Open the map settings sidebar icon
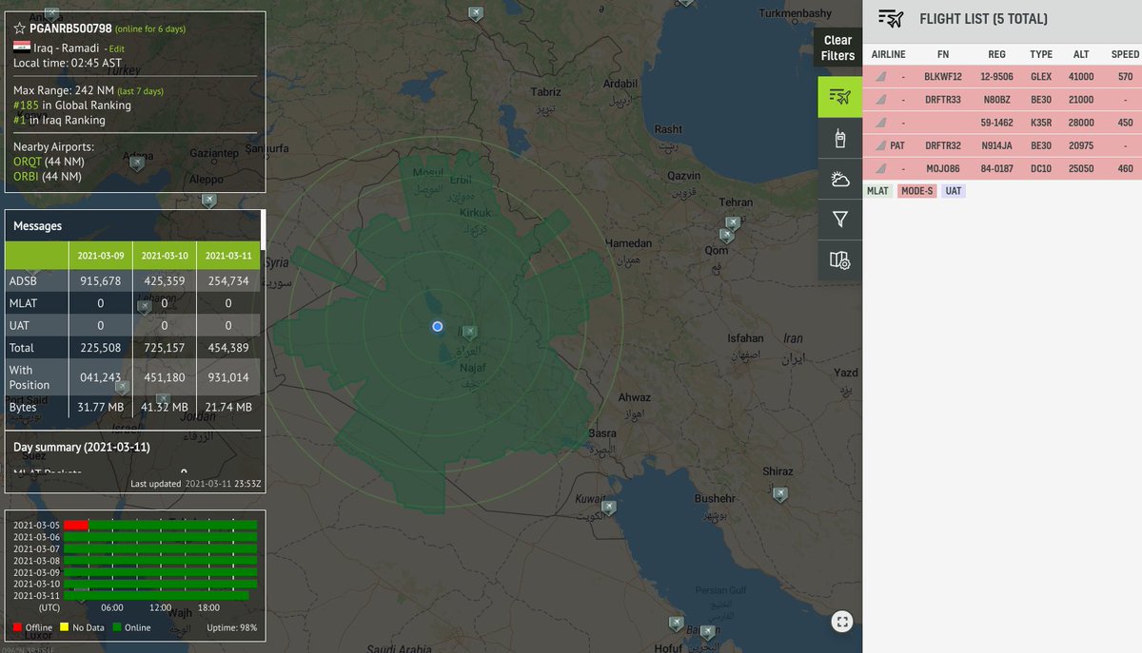 click(839, 259)
